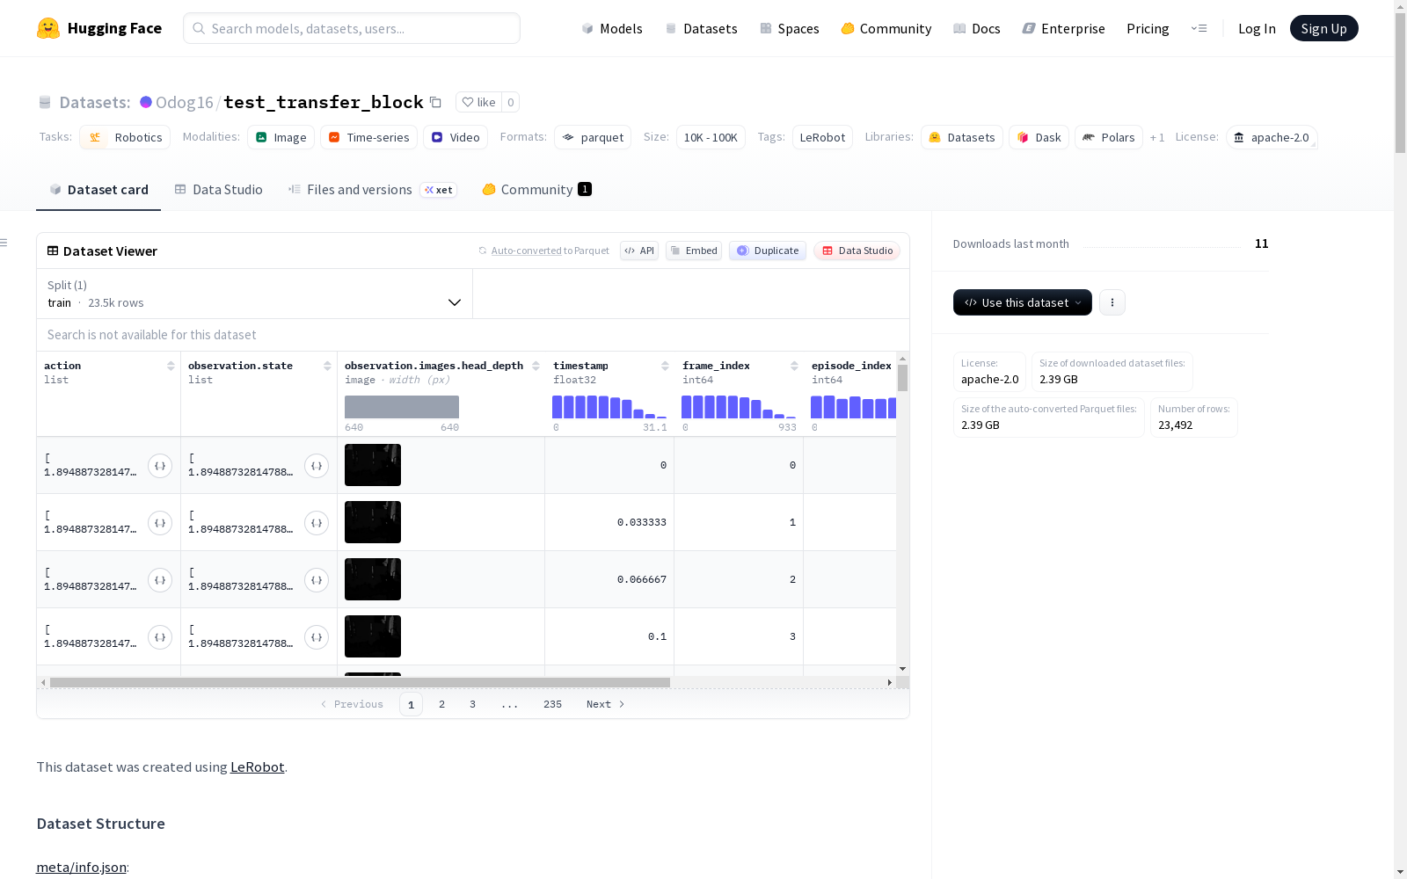
Task: Go to page 2 of the table
Action: 441,704
